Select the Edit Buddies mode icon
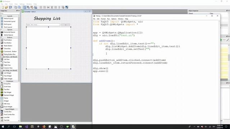Screen dimensions: 230x129 coord(32,7)
